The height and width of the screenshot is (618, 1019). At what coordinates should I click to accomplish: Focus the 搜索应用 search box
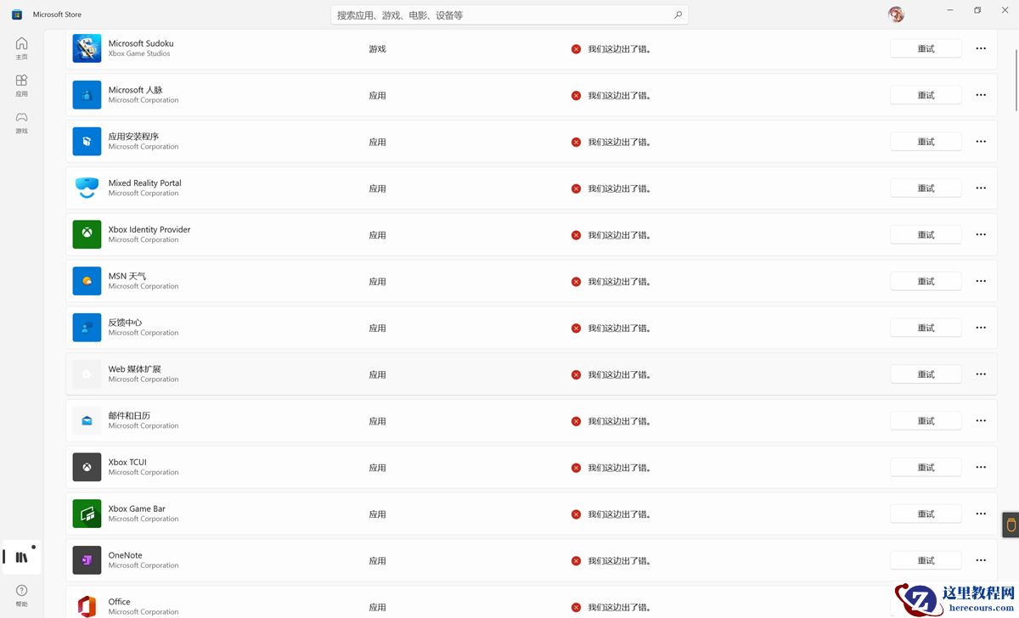pyautogui.click(x=509, y=14)
